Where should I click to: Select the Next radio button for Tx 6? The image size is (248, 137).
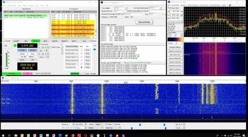click(82, 67)
